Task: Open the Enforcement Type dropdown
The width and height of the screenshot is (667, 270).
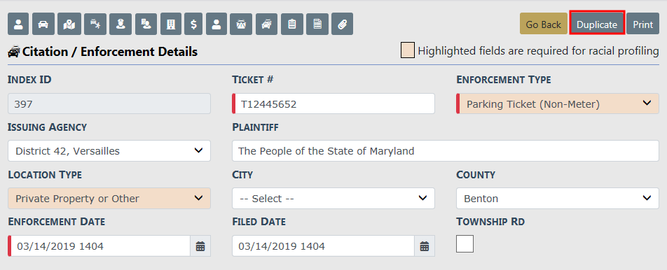Action: click(558, 104)
